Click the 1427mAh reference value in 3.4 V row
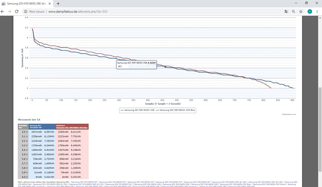322x187 pixels. tap(63, 150)
